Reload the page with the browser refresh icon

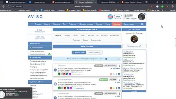click(9, 7)
